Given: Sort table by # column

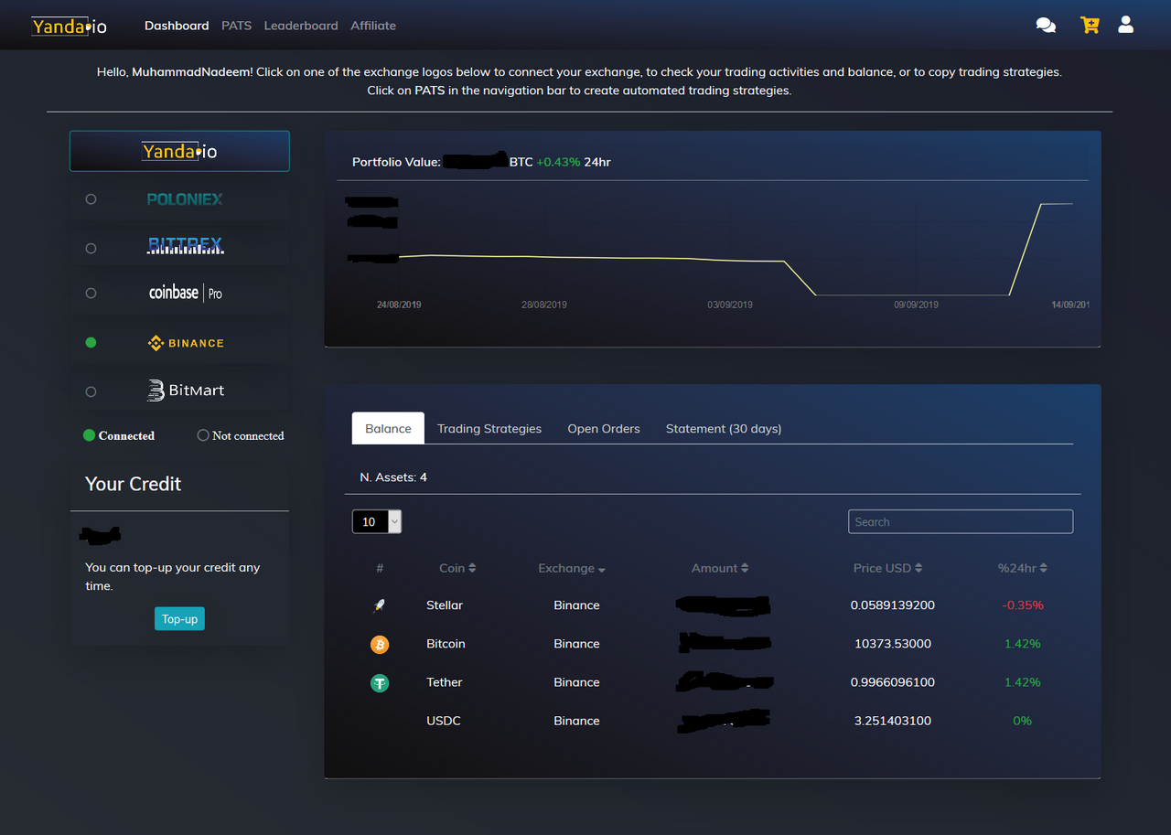Looking at the screenshot, I should [380, 568].
